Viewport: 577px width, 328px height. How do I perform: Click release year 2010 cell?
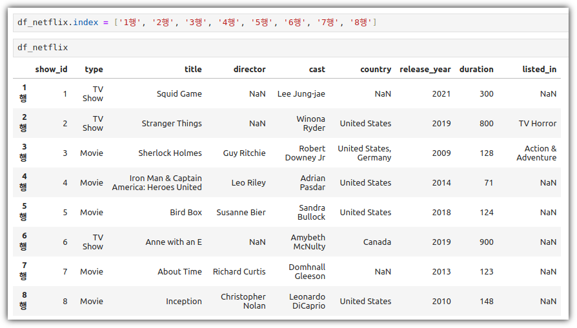(x=441, y=302)
